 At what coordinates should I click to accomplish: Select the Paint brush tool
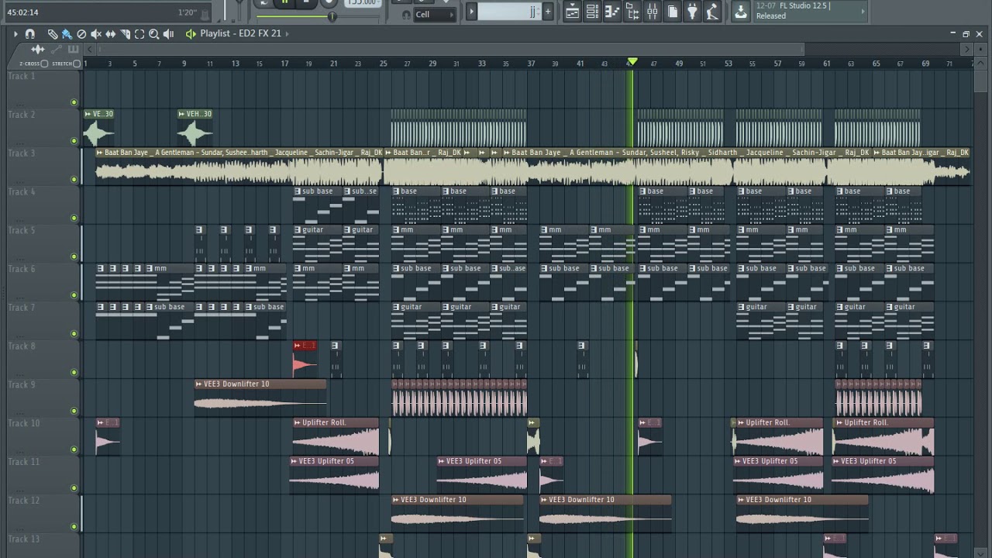(x=67, y=34)
